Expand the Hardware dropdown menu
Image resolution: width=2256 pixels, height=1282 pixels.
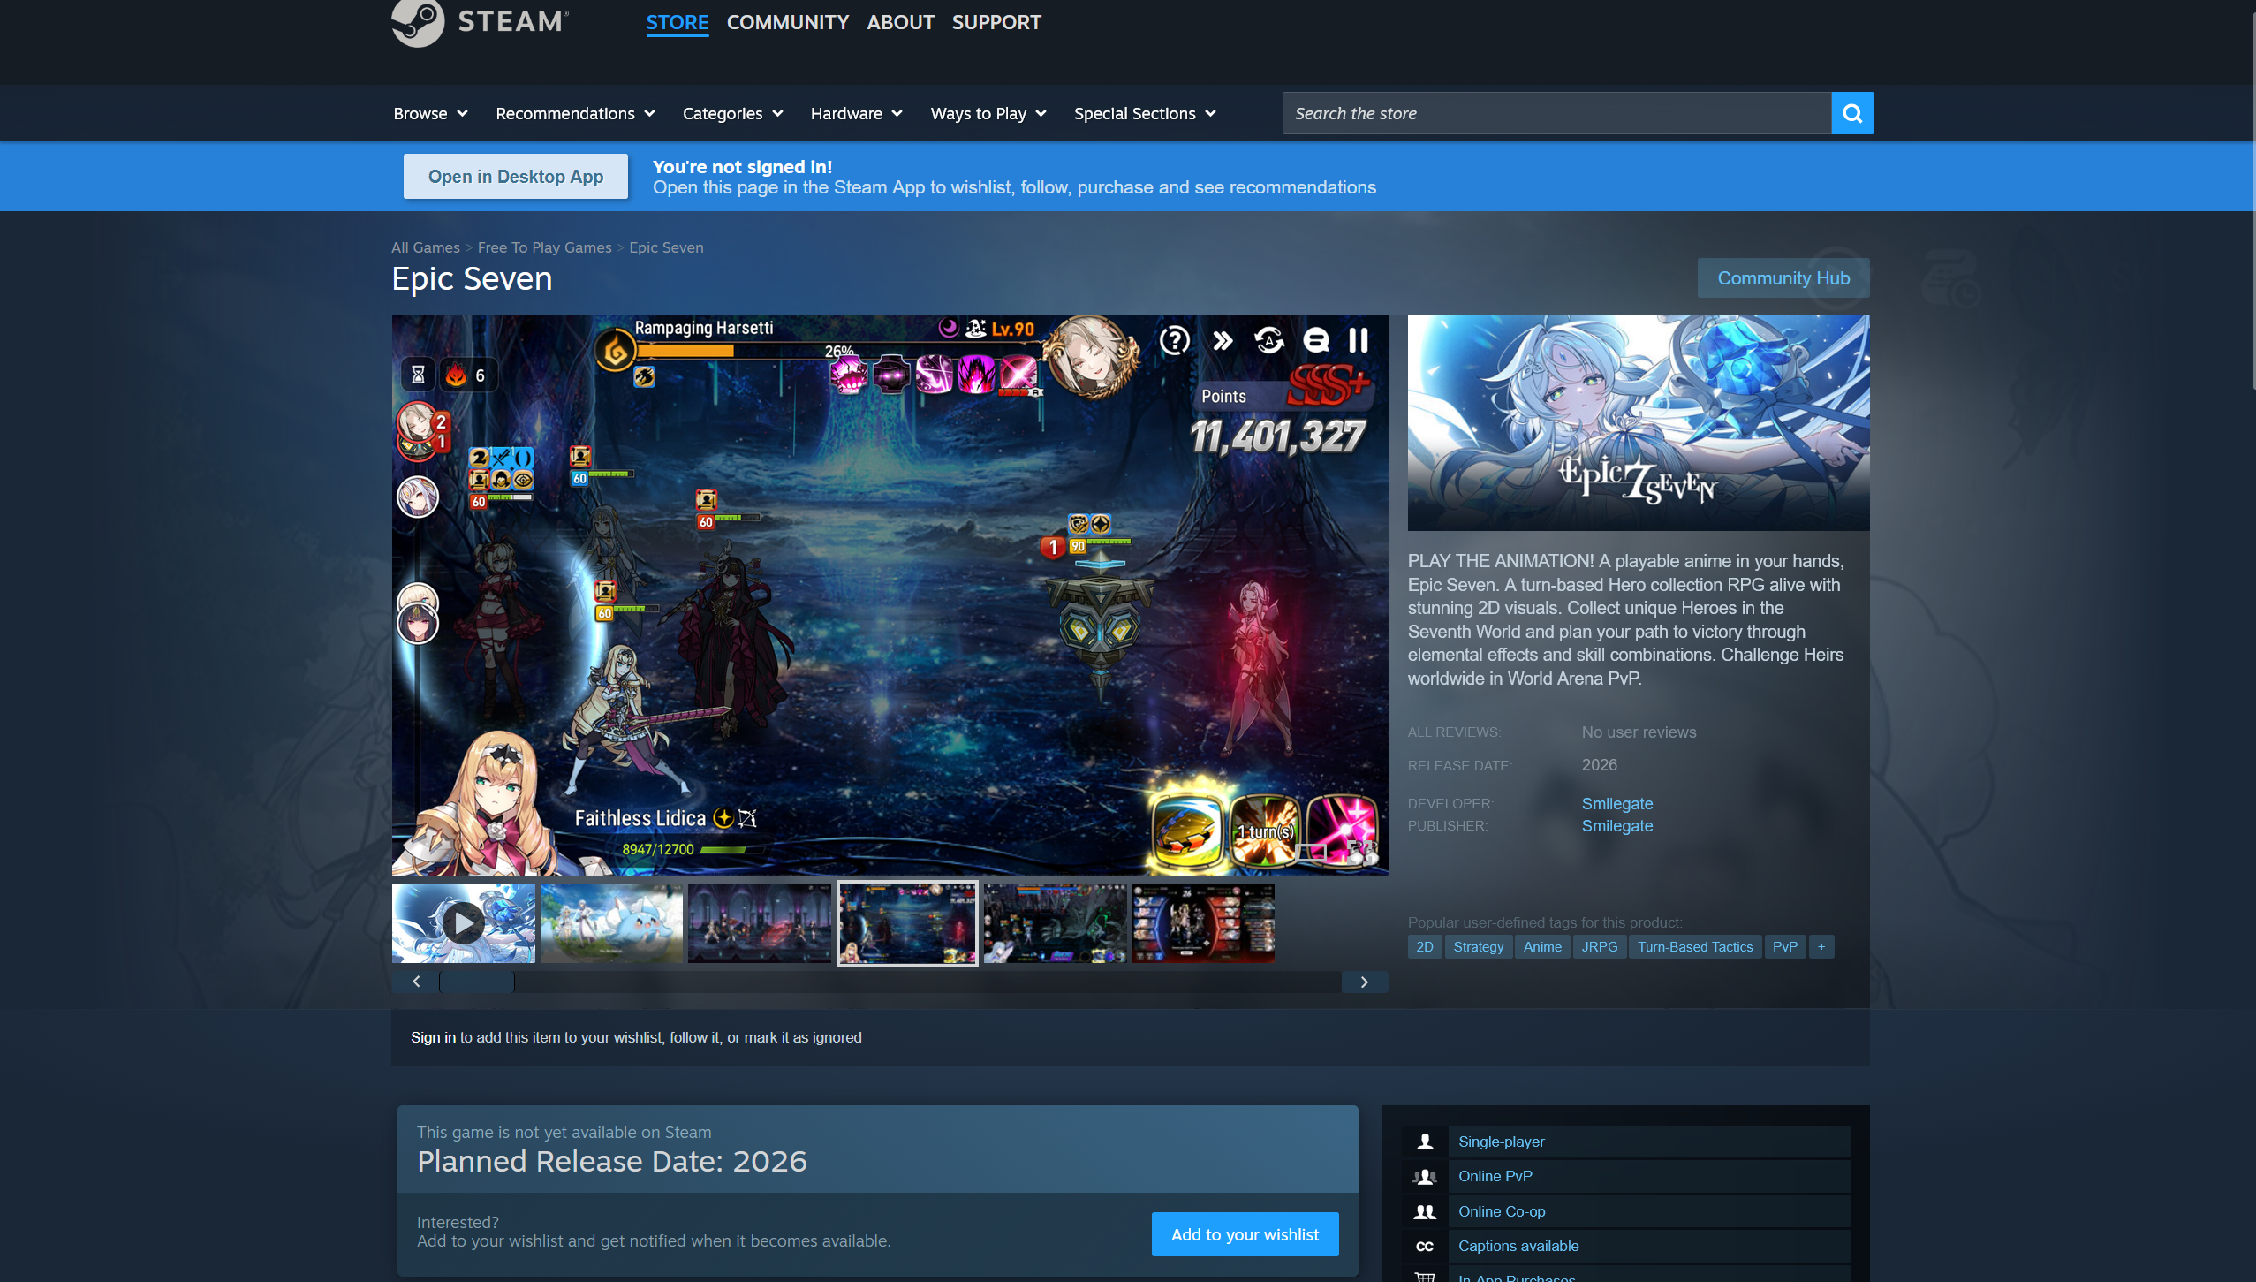(x=857, y=113)
